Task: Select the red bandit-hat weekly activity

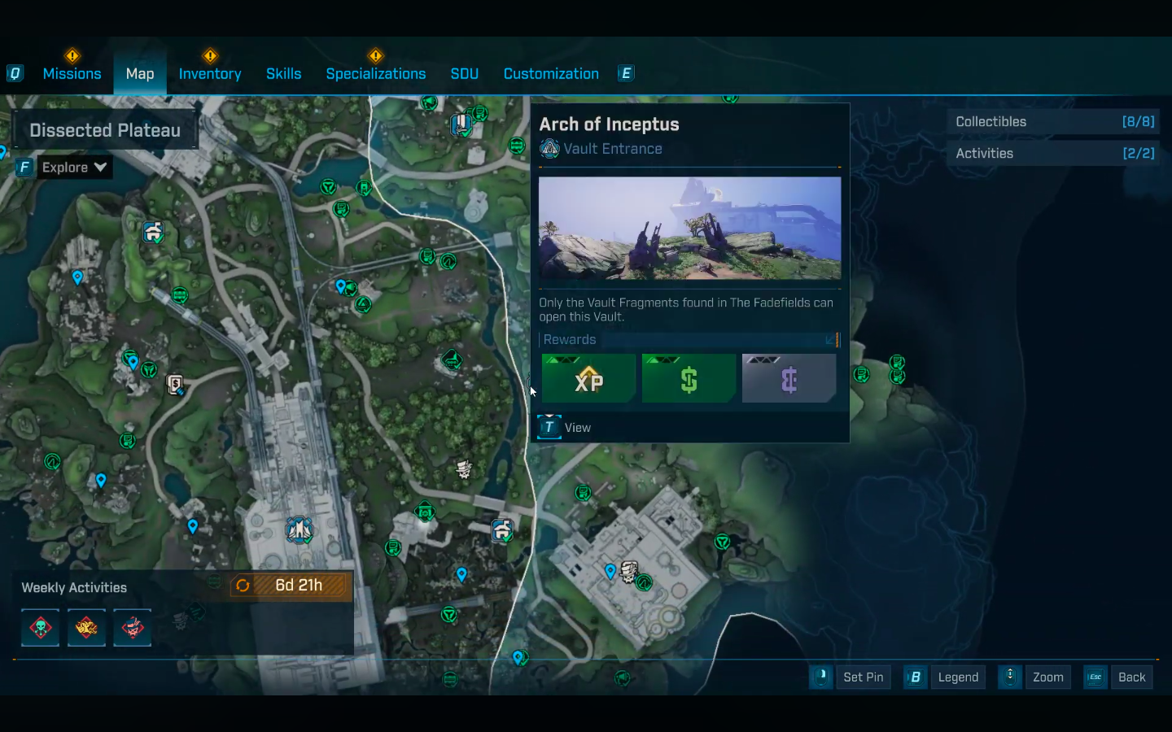Action: coord(133,628)
